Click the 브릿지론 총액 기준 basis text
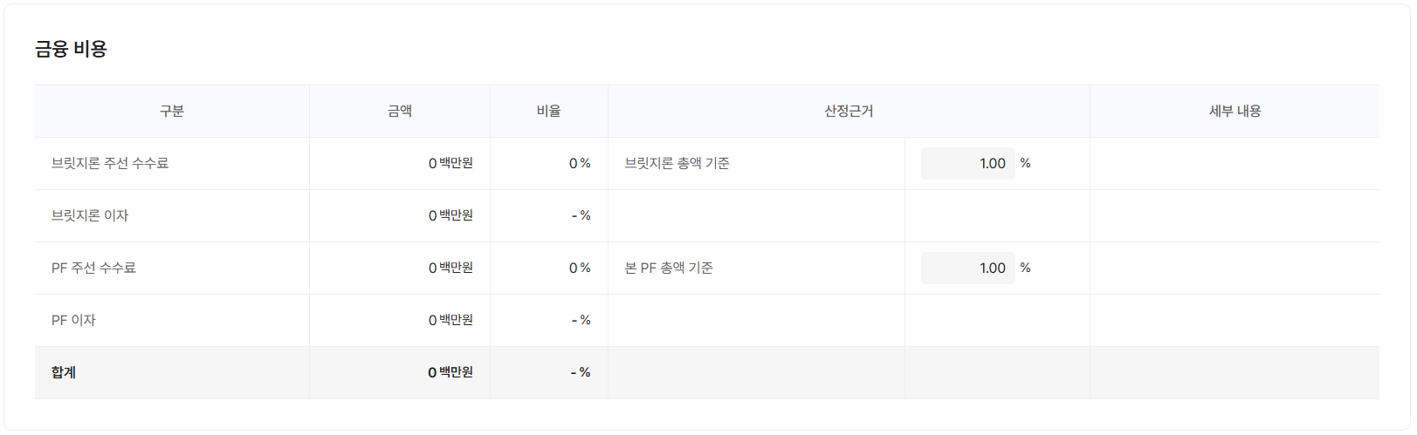Image resolution: width=1417 pixels, height=435 pixels. click(677, 164)
